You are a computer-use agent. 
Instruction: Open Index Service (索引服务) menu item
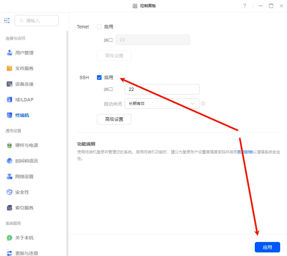coord(24,208)
